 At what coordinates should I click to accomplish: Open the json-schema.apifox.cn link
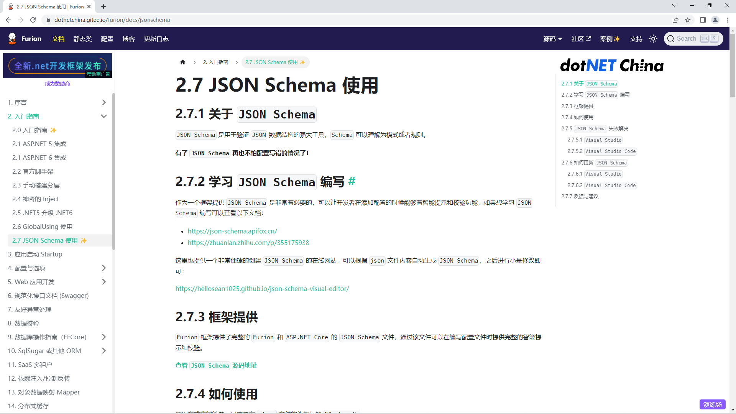[x=232, y=231]
